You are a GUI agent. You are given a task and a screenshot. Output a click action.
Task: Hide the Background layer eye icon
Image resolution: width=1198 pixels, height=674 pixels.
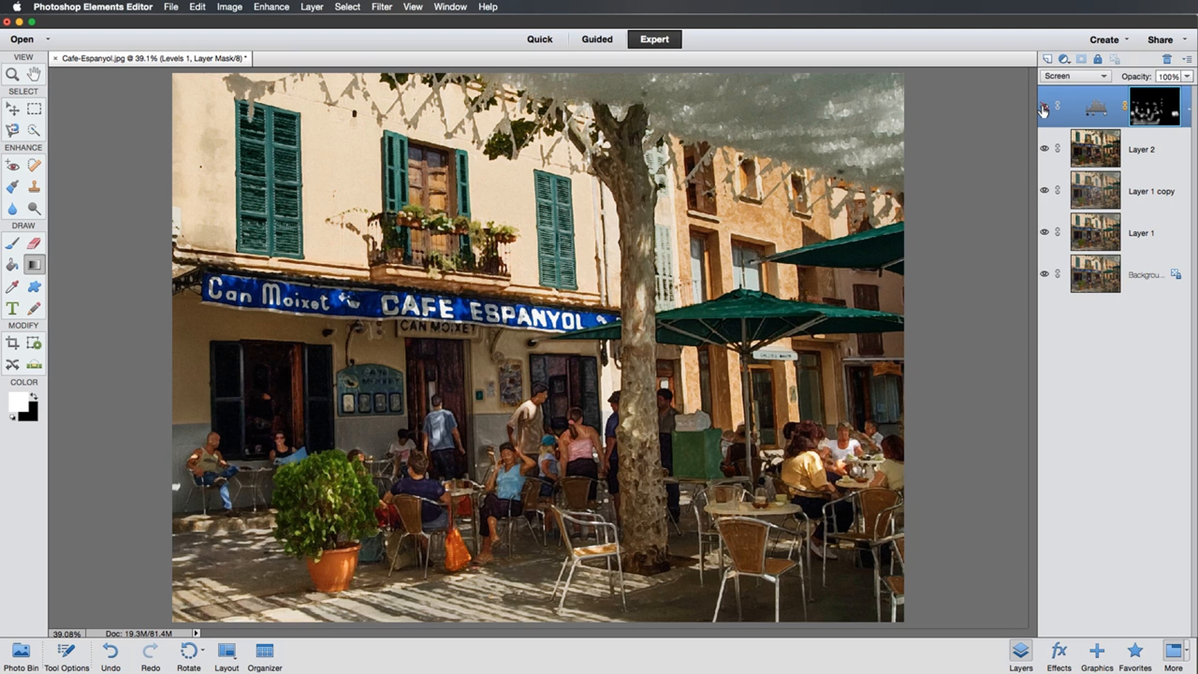1044,274
